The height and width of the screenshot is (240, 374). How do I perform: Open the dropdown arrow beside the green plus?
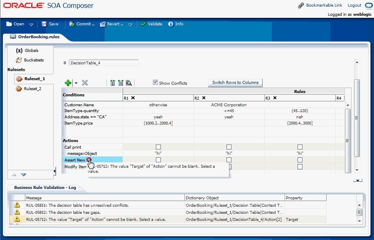point(76,83)
